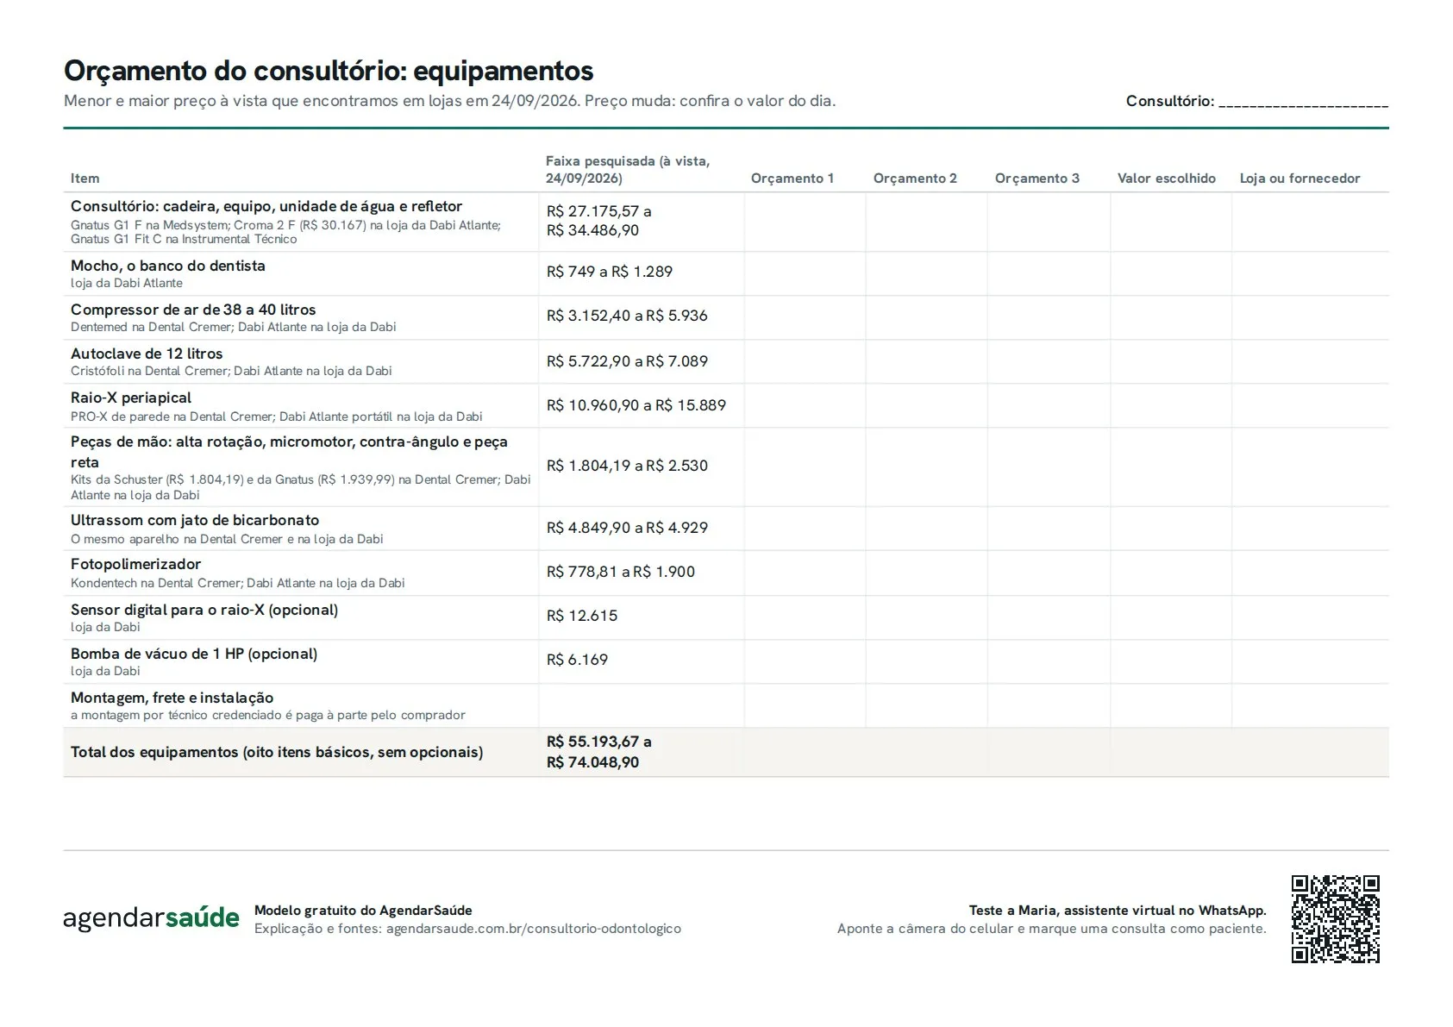The image size is (1453, 1027).
Task: Click the 'Autoclave de 12 litros' item
Action: pyautogui.click(x=147, y=354)
